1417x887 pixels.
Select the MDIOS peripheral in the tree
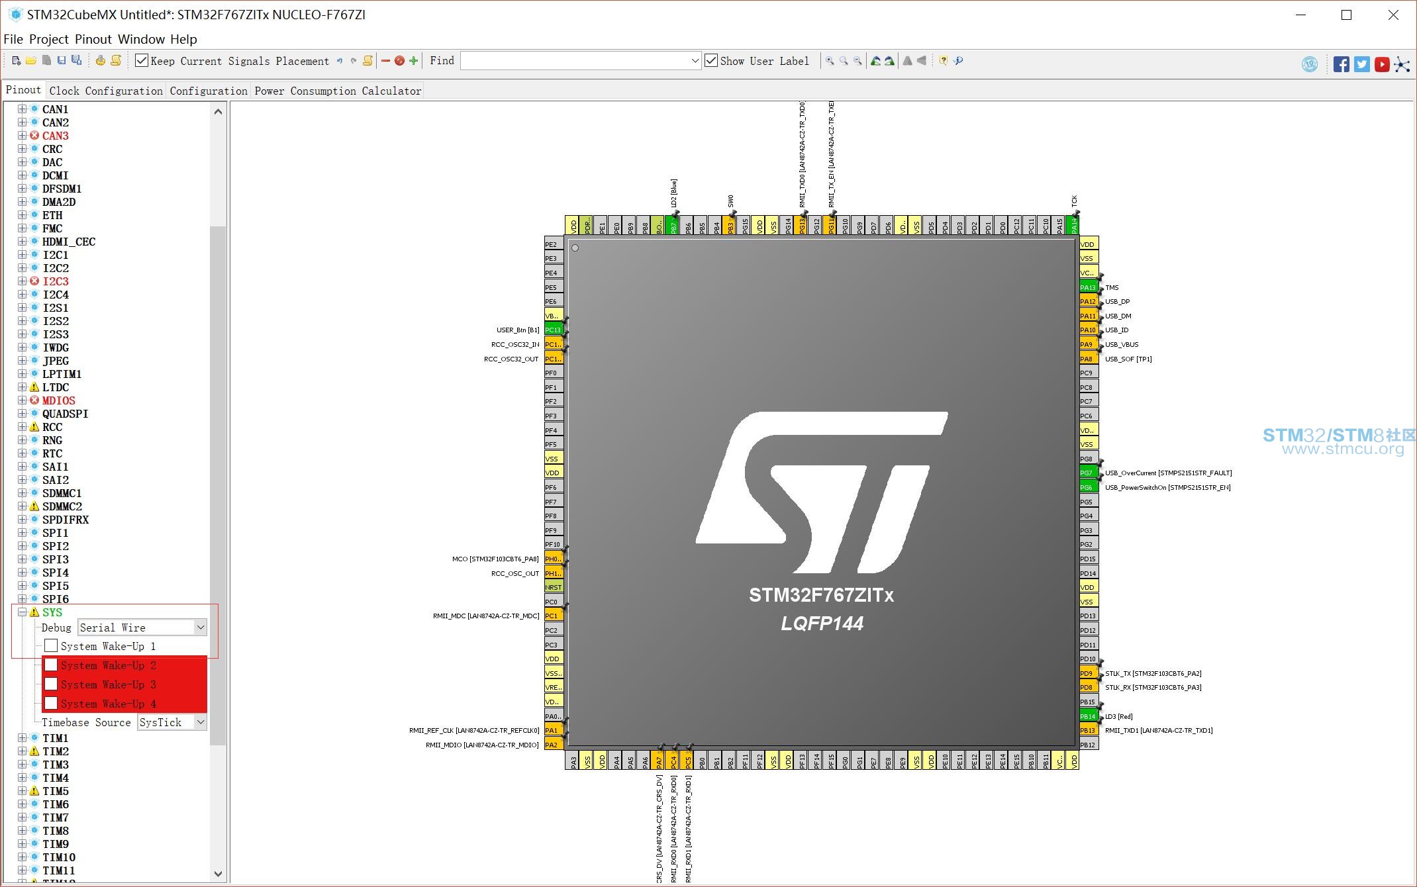59,400
